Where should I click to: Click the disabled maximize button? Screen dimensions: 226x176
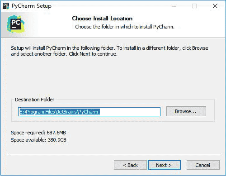click(194, 6)
